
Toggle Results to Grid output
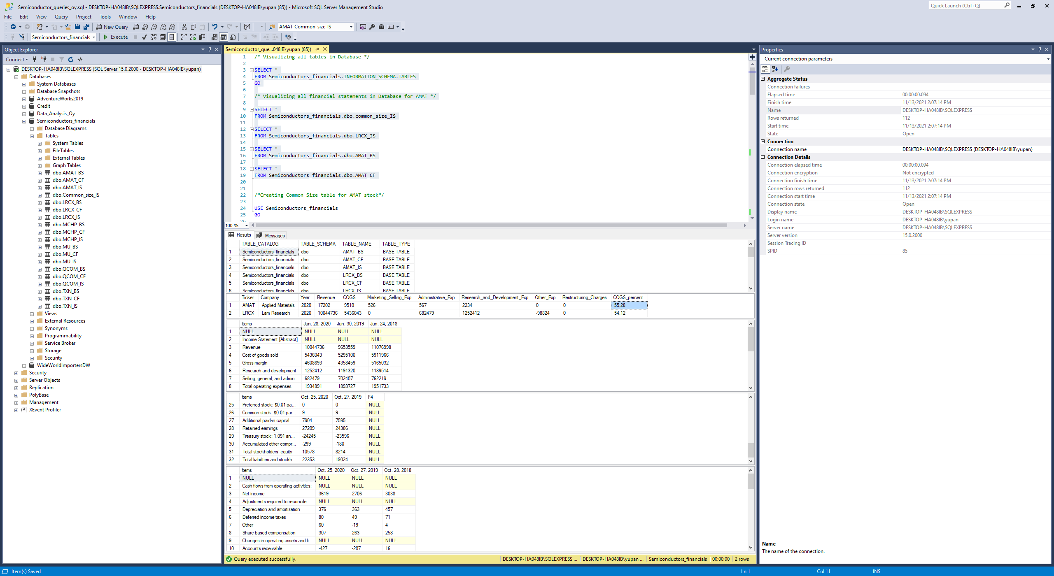pos(223,37)
